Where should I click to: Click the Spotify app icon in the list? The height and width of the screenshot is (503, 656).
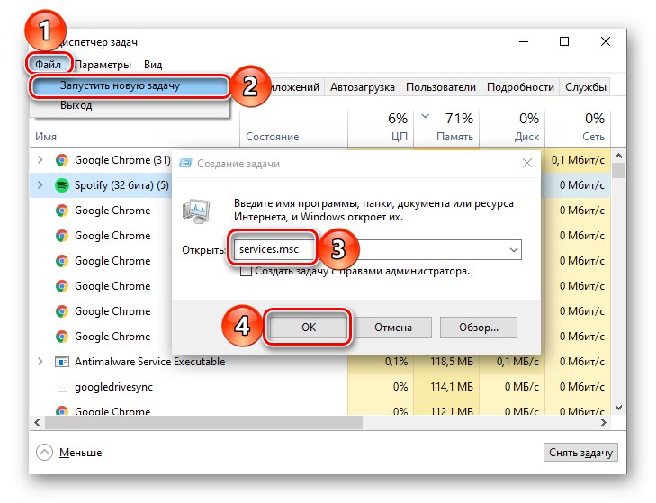(62, 185)
